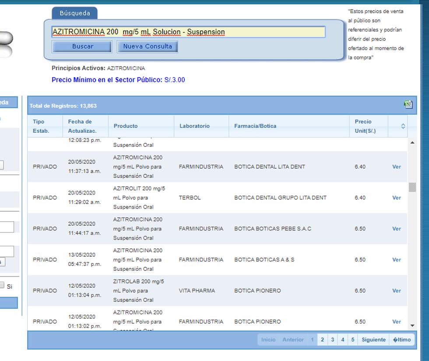View details for BOTICA BOTICAS PEBE S.A.C
Image resolution: width=429 pixels, height=361 pixels.
click(x=396, y=229)
